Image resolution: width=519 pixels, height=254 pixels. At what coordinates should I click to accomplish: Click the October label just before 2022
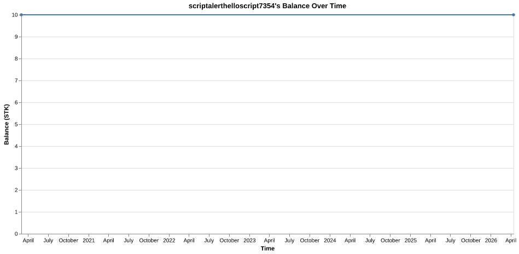click(x=149, y=240)
